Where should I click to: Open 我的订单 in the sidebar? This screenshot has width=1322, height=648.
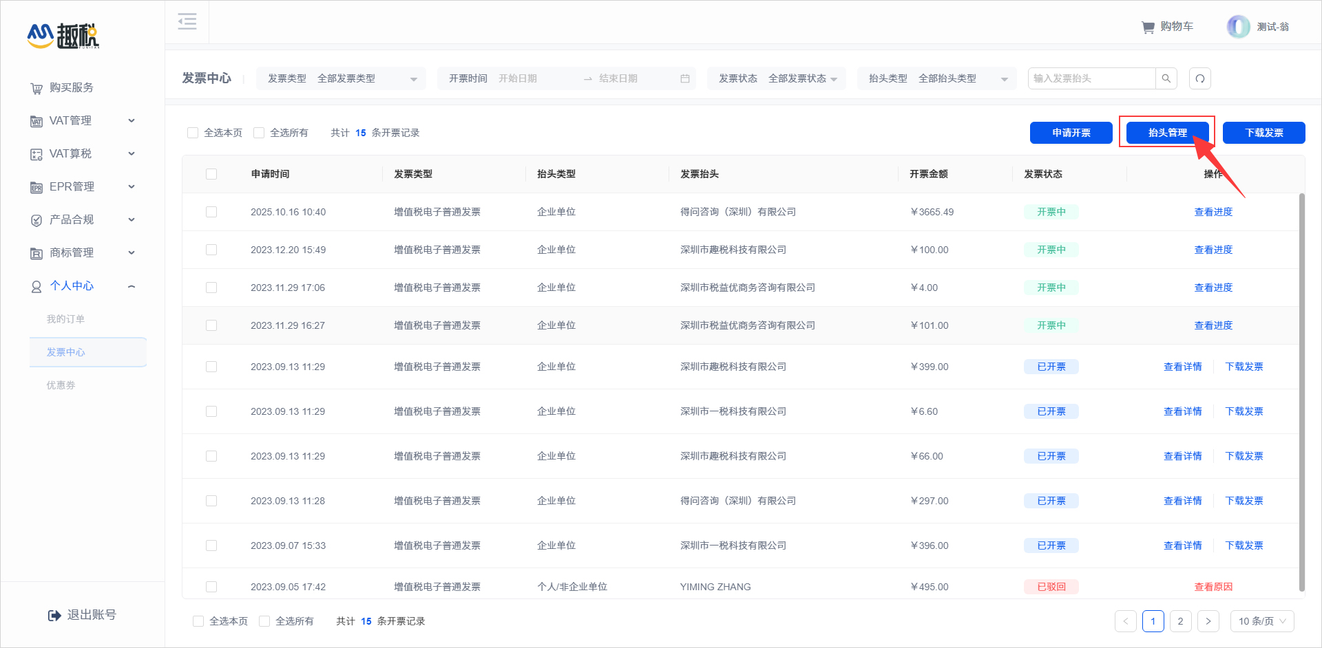click(65, 319)
